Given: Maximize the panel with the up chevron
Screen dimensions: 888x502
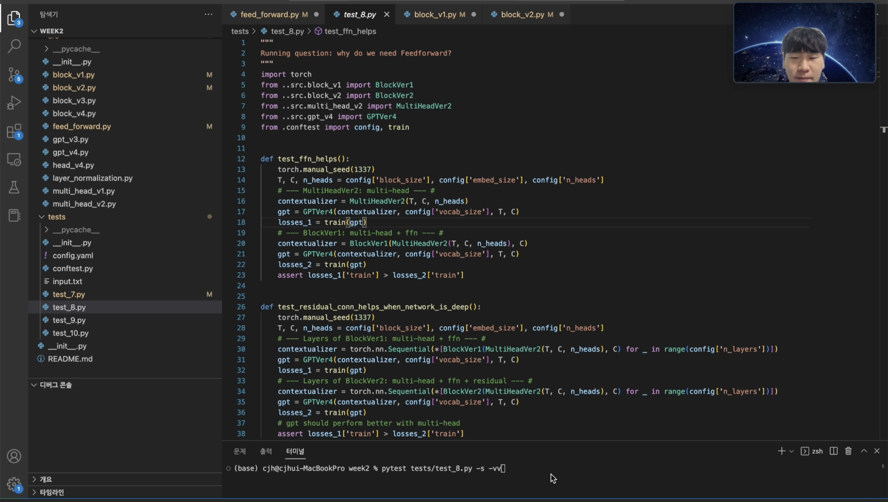Looking at the screenshot, I should pyautogui.click(x=864, y=451).
